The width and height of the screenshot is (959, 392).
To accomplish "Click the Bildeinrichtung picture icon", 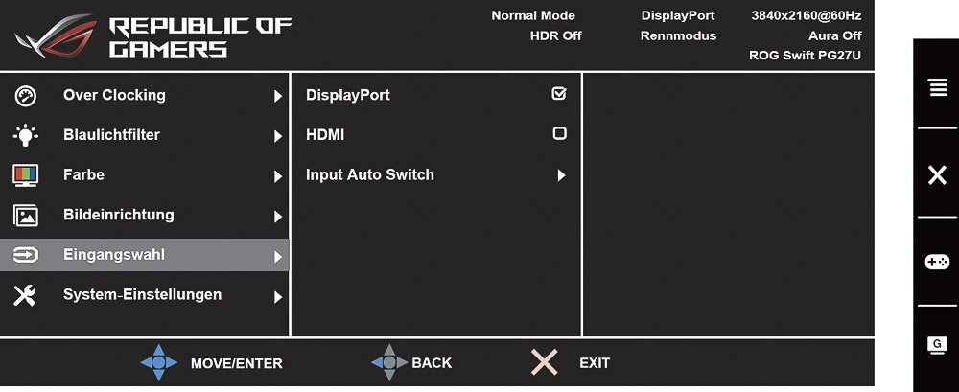I will [x=26, y=216].
